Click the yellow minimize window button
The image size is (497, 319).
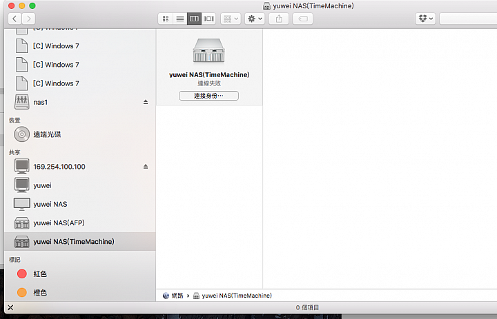22,6
